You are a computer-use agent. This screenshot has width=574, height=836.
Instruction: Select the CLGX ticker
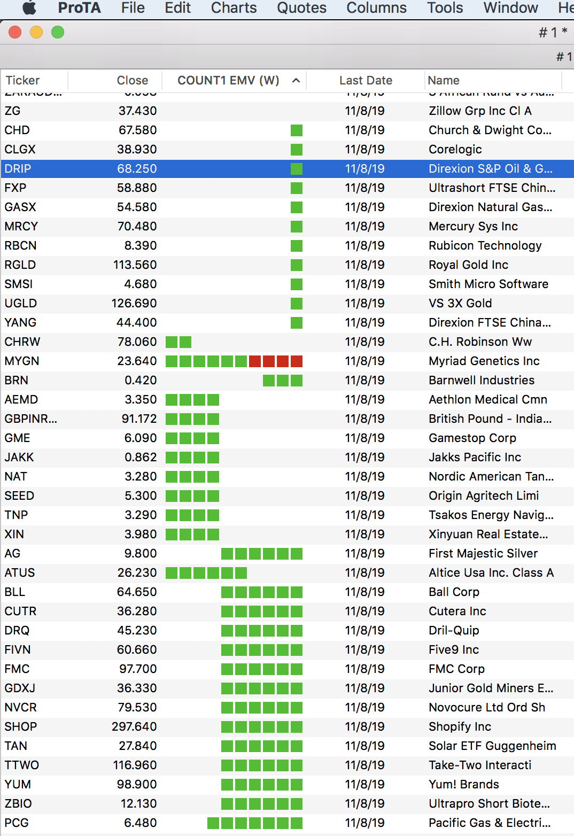point(20,150)
